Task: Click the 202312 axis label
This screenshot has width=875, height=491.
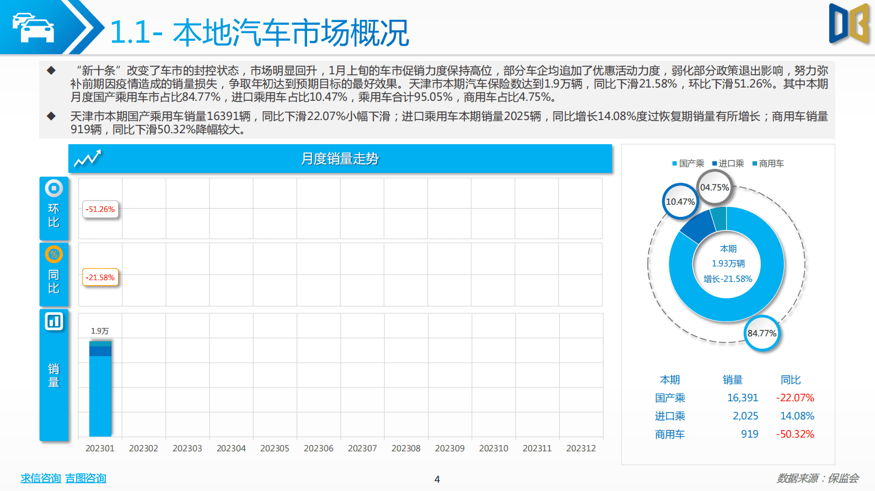Action: [x=581, y=449]
